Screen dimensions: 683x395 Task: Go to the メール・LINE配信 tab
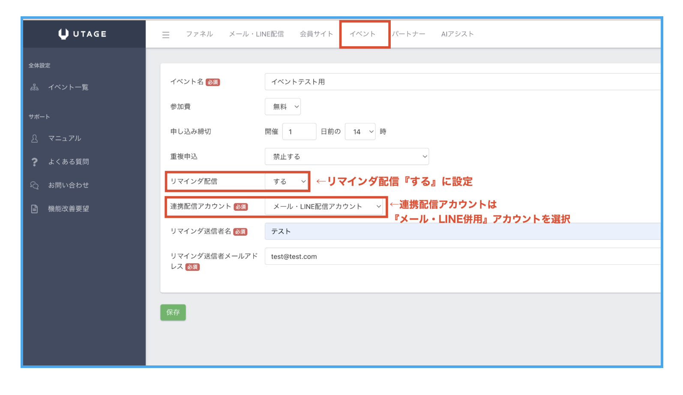click(256, 34)
